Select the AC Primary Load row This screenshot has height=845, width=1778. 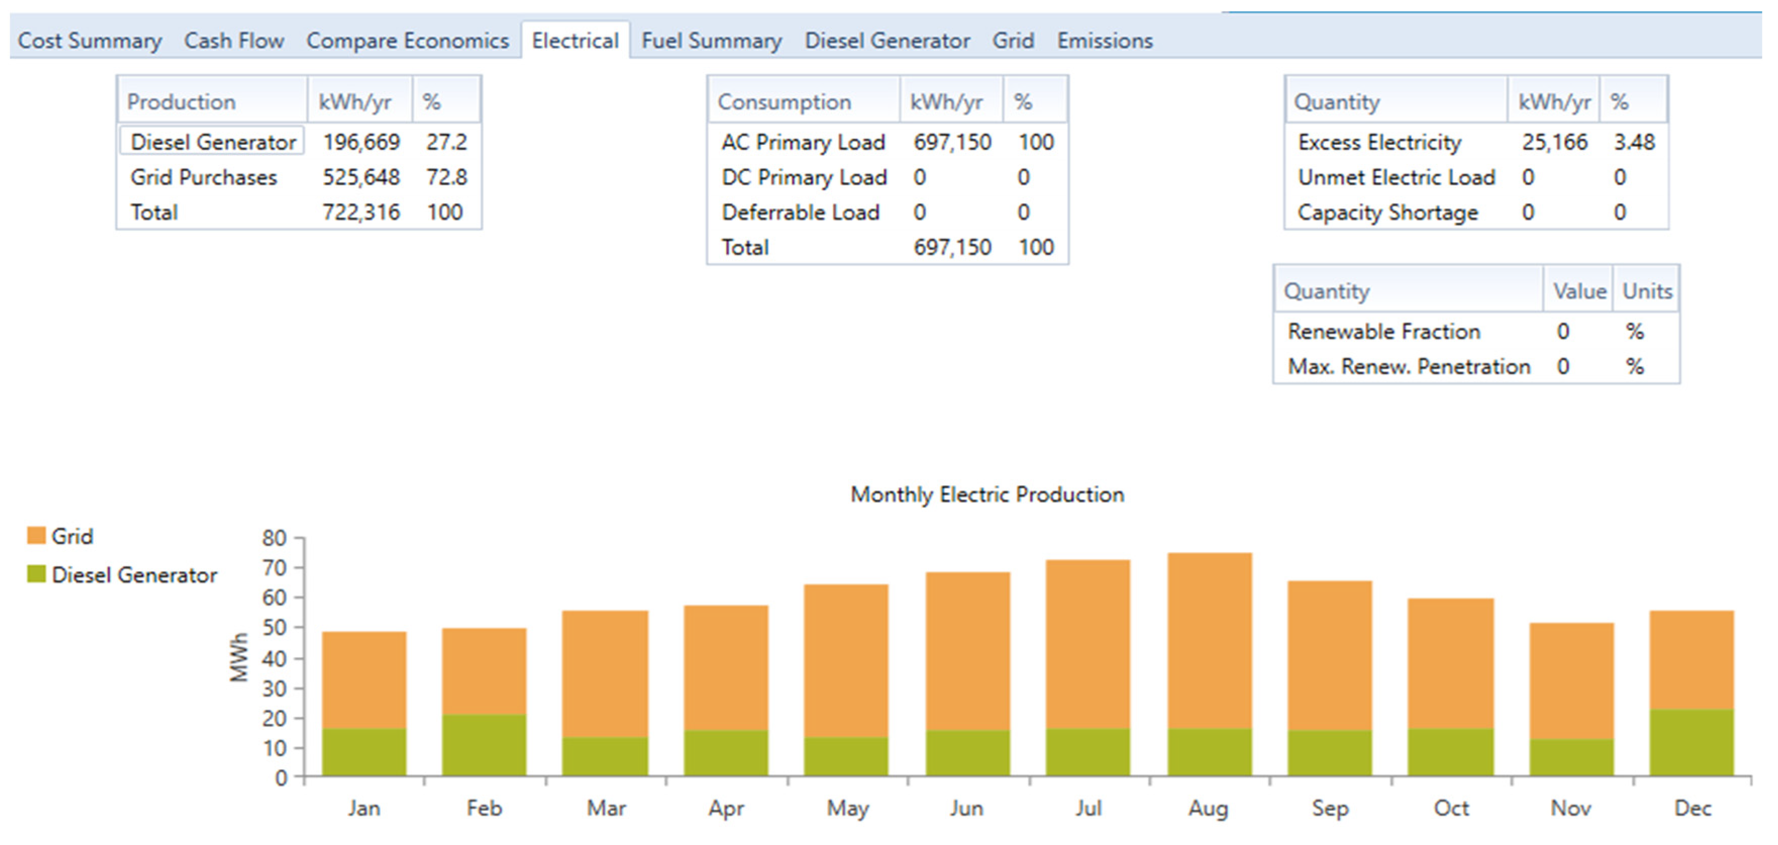click(803, 142)
